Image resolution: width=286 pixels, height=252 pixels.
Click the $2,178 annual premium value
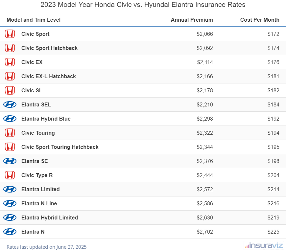tap(205, 91)
